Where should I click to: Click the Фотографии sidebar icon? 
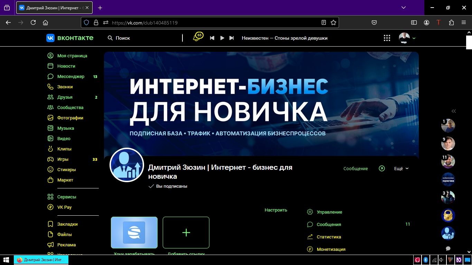(50, 118)
